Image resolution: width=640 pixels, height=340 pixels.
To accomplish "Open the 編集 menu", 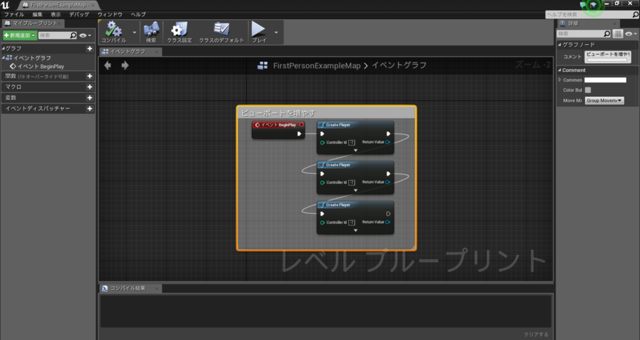I will [x=37, y=14].
